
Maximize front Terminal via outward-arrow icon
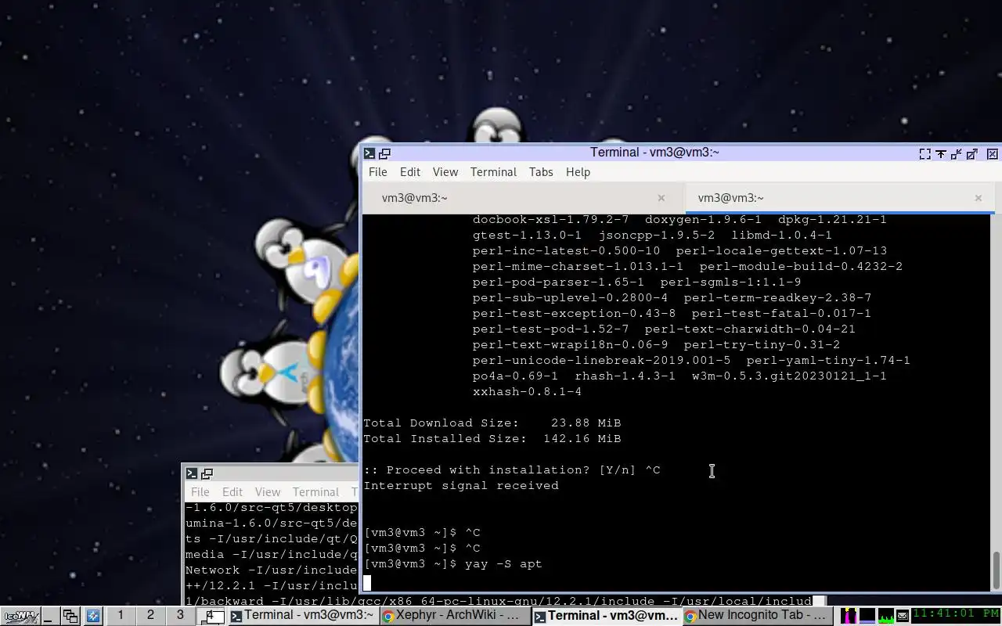(x=972, y=154)
